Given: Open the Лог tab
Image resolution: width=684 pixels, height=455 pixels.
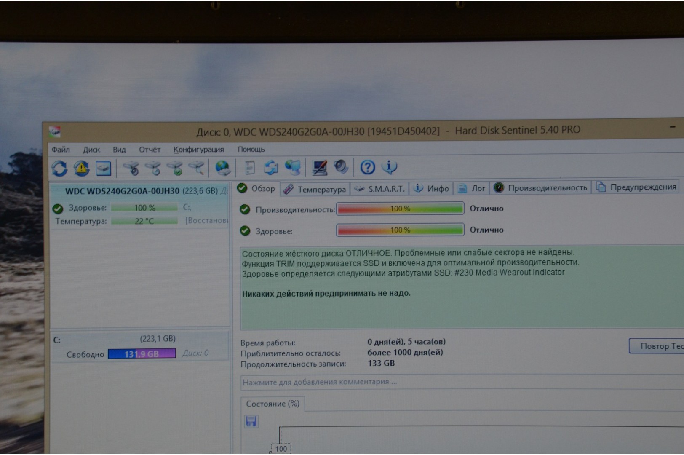Looking at the screenshot, I should pos(471,188).
